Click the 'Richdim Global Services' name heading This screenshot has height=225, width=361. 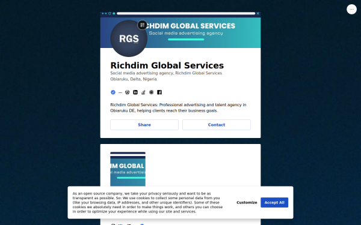(167, 65)
